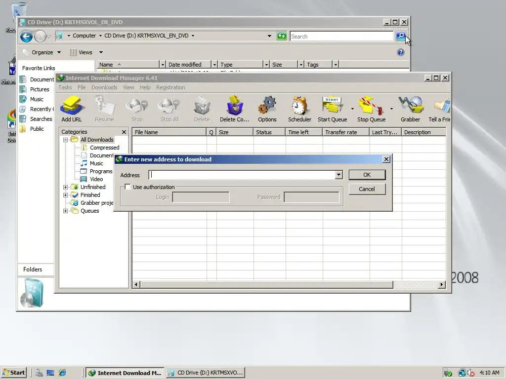Open the Views dropdown arrow in Explorer
The width and height of the screenshot is (506, 379).
click(x=101, y=52)
